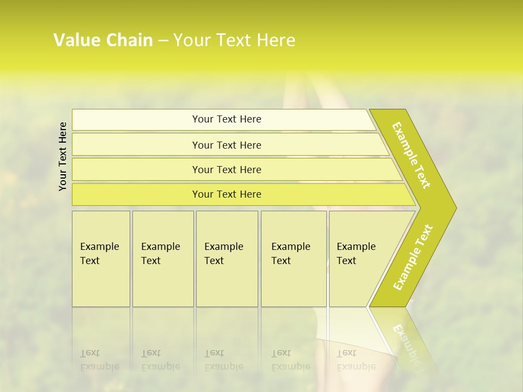Click the second "Example Text" box in the bottom row
The height and width of the screenshot is (392, 523).
point(163,259)
